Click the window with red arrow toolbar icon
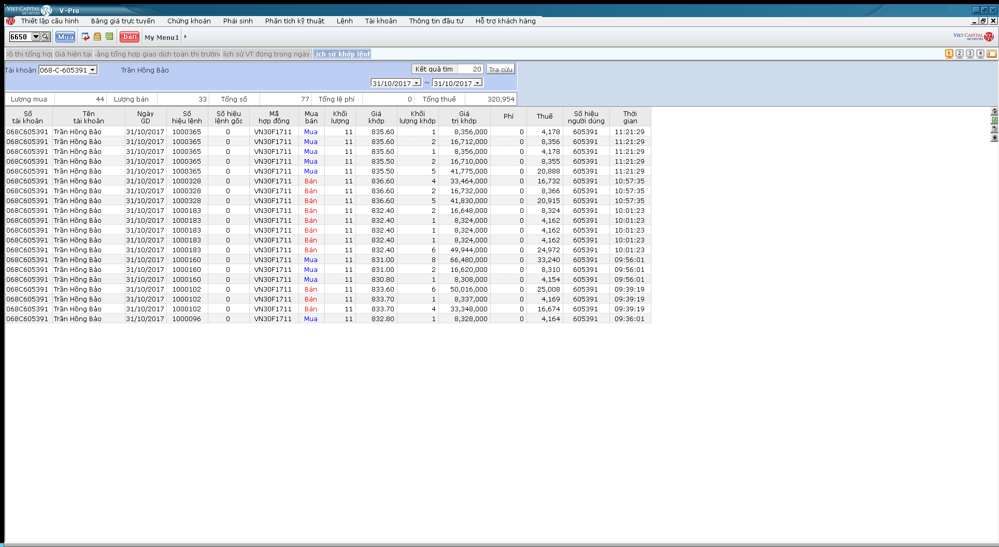This screenshot has width=999, height=547. tap(86, 37)
